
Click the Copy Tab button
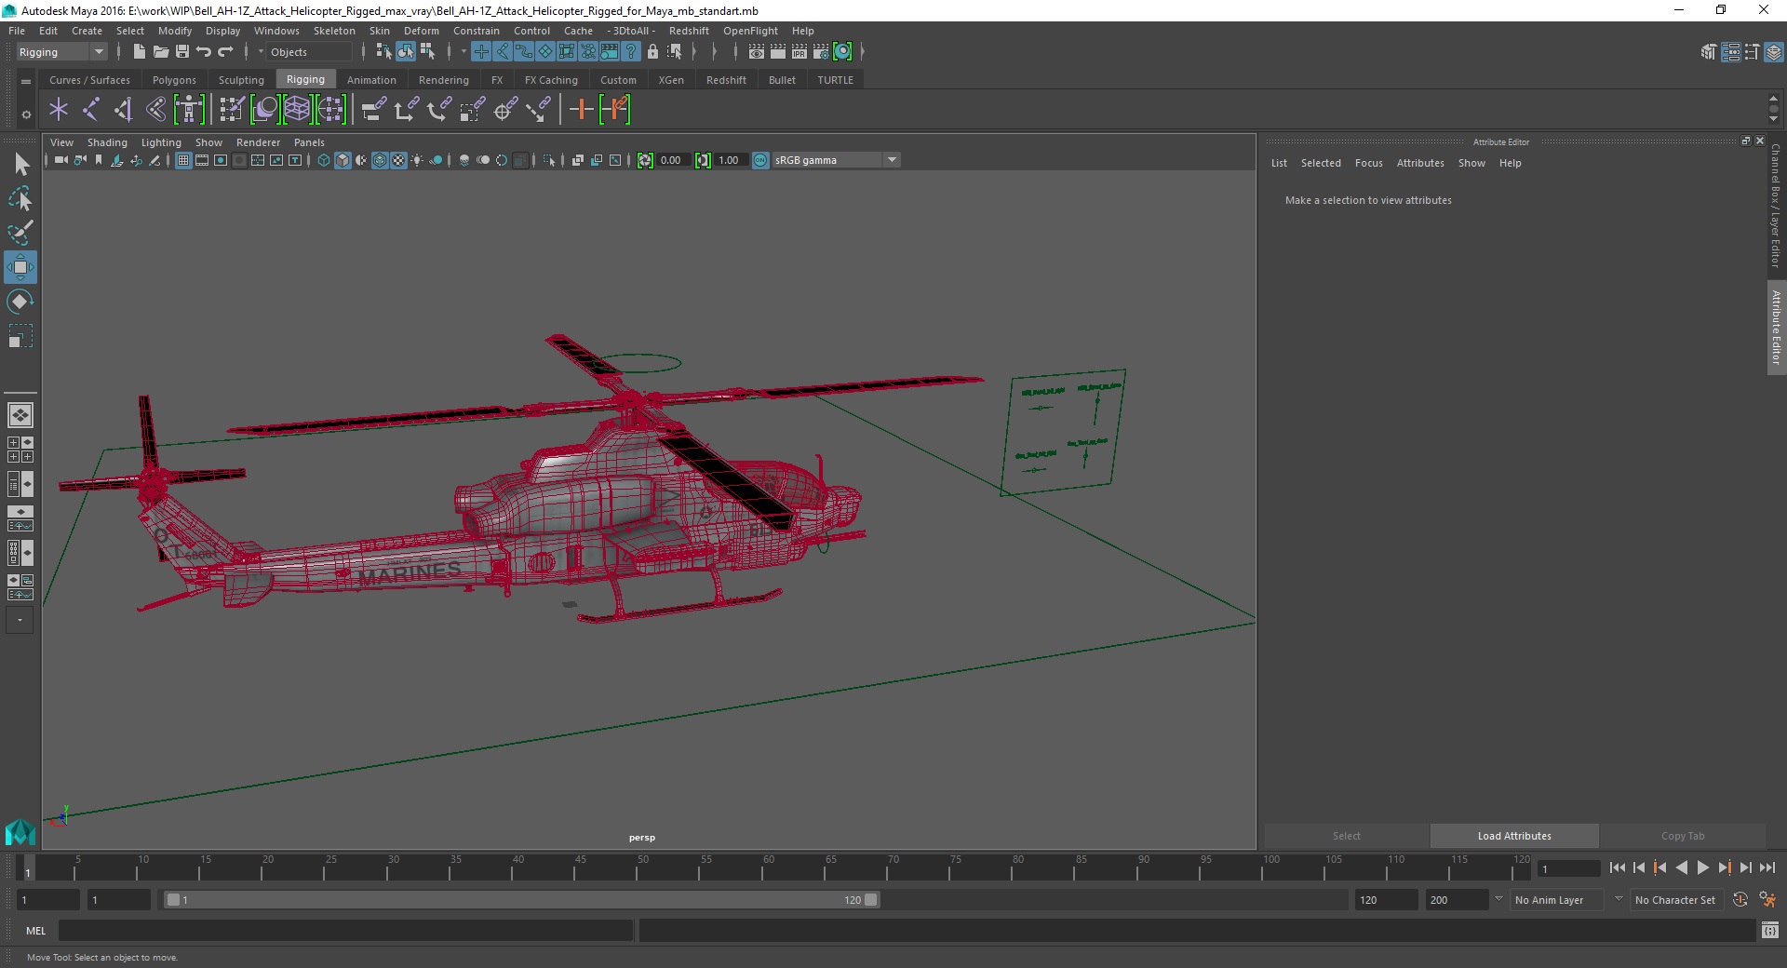(x=1683, y=836)
